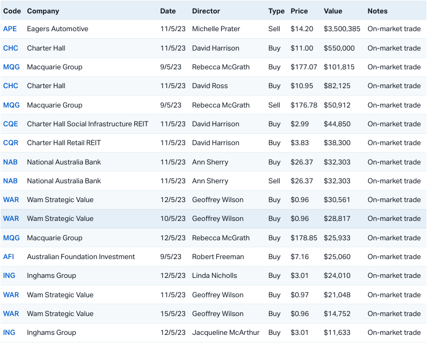Open WAR link dated 15/5/23
The height and width of the screenshot is (344, 428).
11,314
